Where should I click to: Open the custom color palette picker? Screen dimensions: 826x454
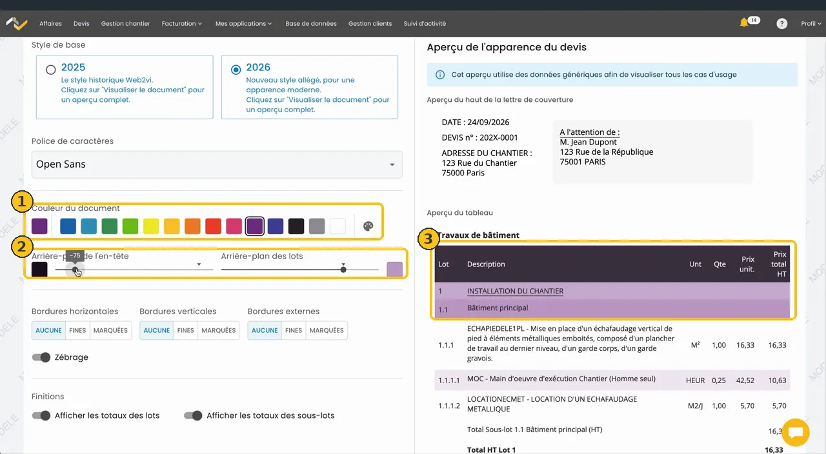click(368, 226)
